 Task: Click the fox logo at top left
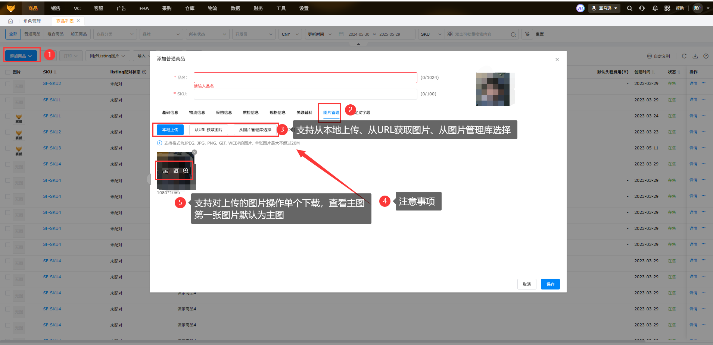(x=11, y=8)
